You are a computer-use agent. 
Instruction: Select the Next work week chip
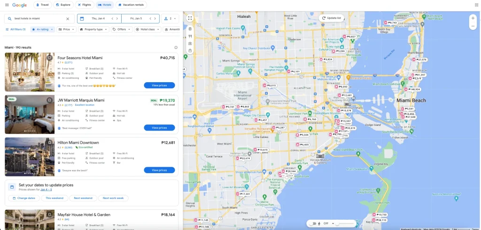pyautogui.click(x=113, y=198)
